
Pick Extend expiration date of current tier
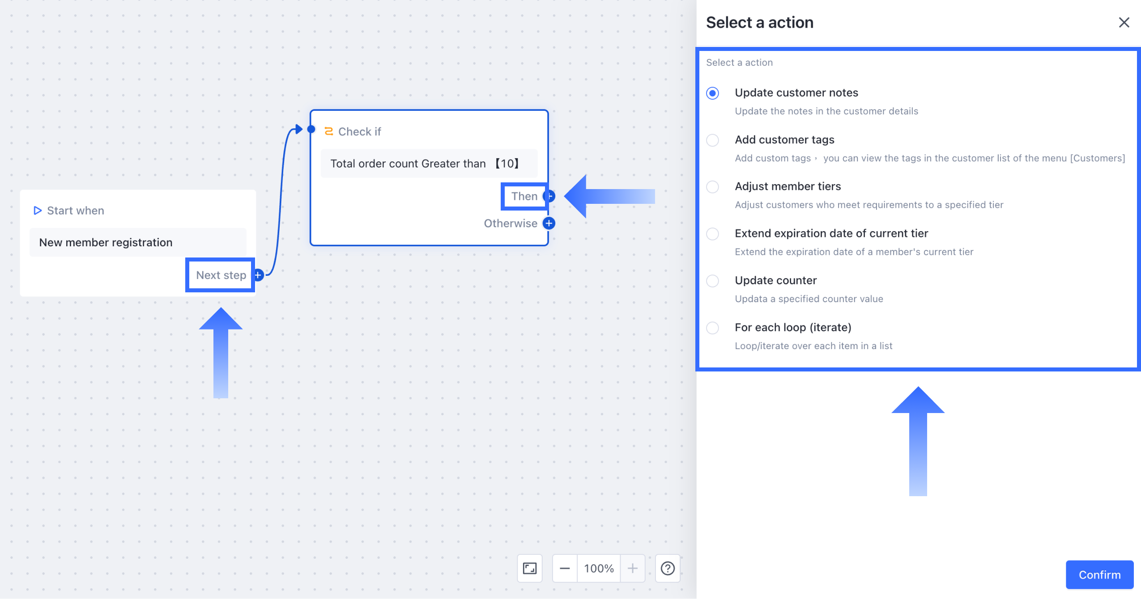coord(712,234)
